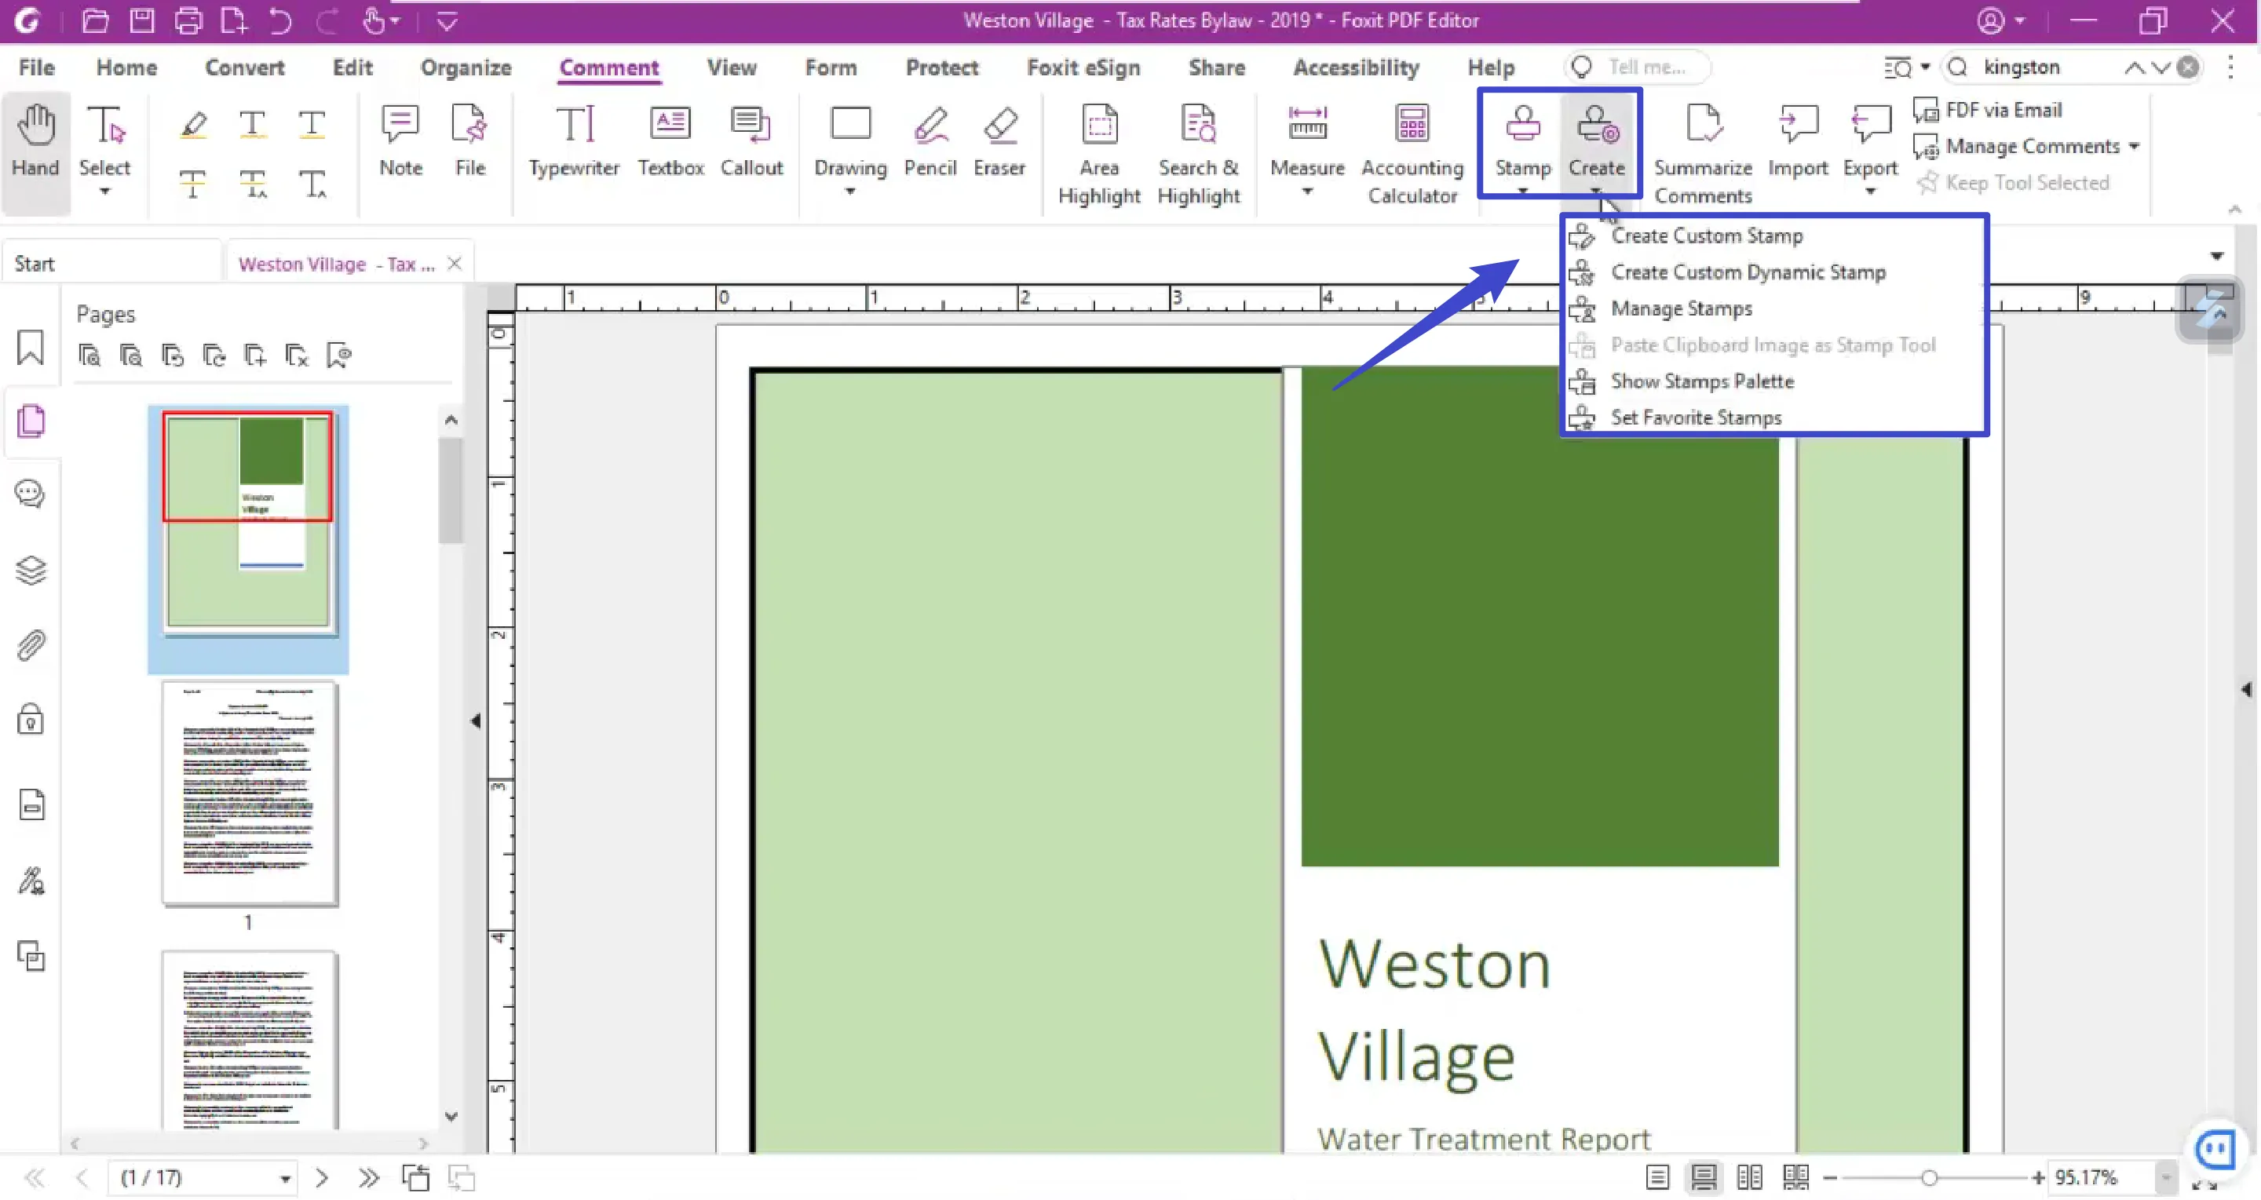
Task: Select the Callout tool
Action: pyautogui.click(x=752, y=144)
